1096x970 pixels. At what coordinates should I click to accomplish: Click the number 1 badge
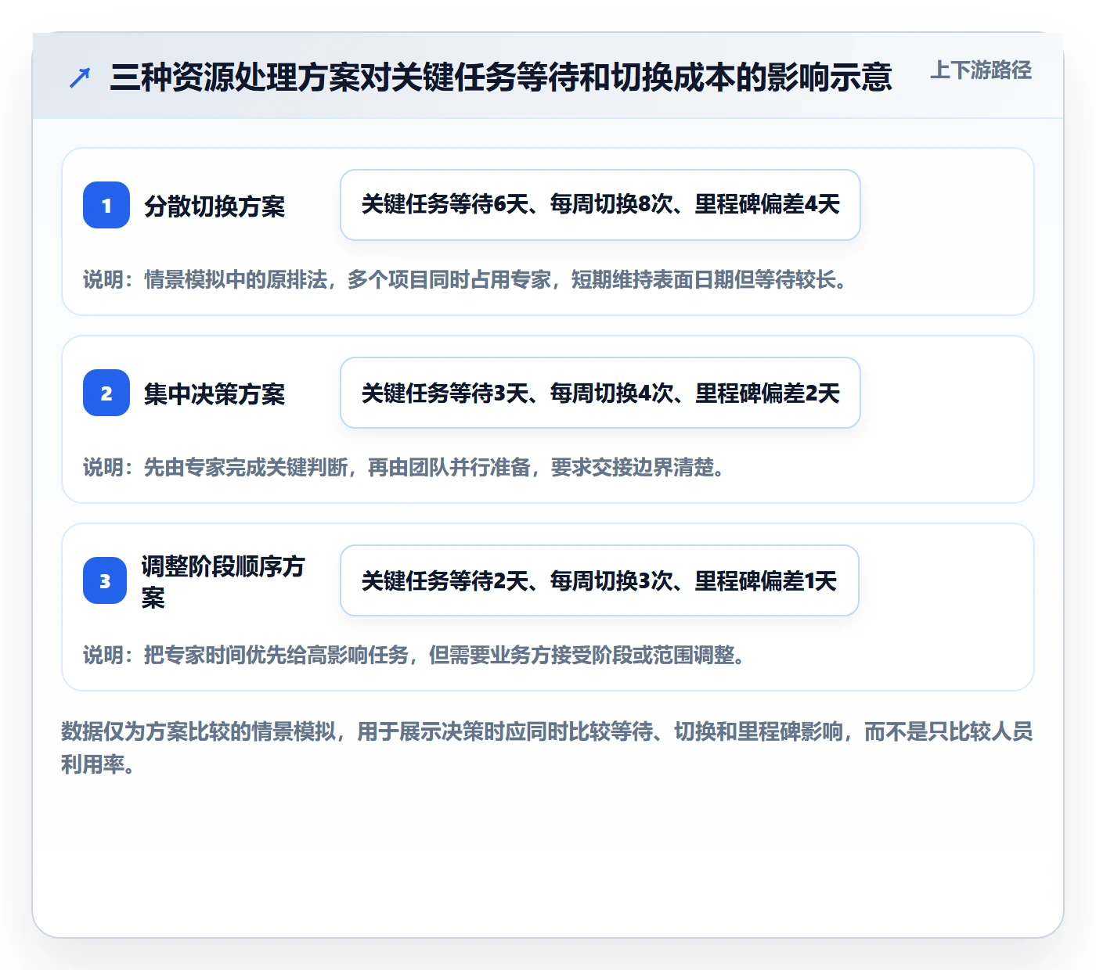106,205
